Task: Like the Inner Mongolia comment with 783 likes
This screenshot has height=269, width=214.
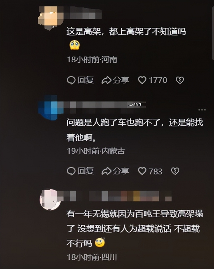Action: coord(142,171)
